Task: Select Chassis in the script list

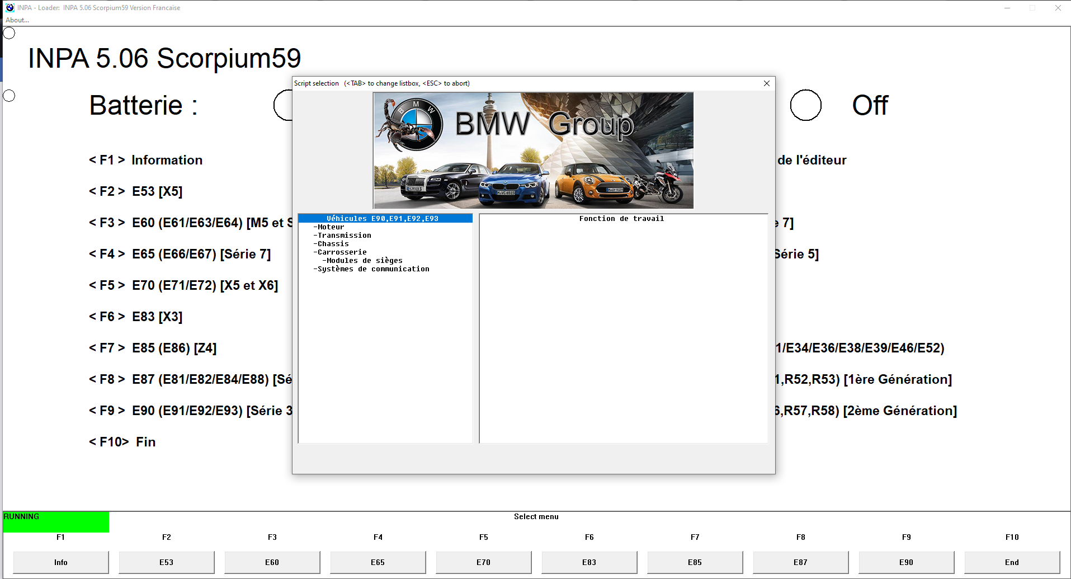Action: (331, 244)
